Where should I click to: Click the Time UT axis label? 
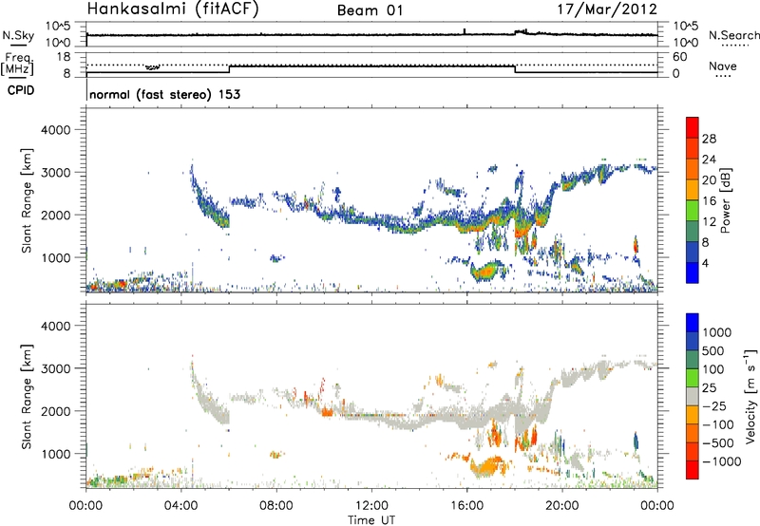[371, 520]
